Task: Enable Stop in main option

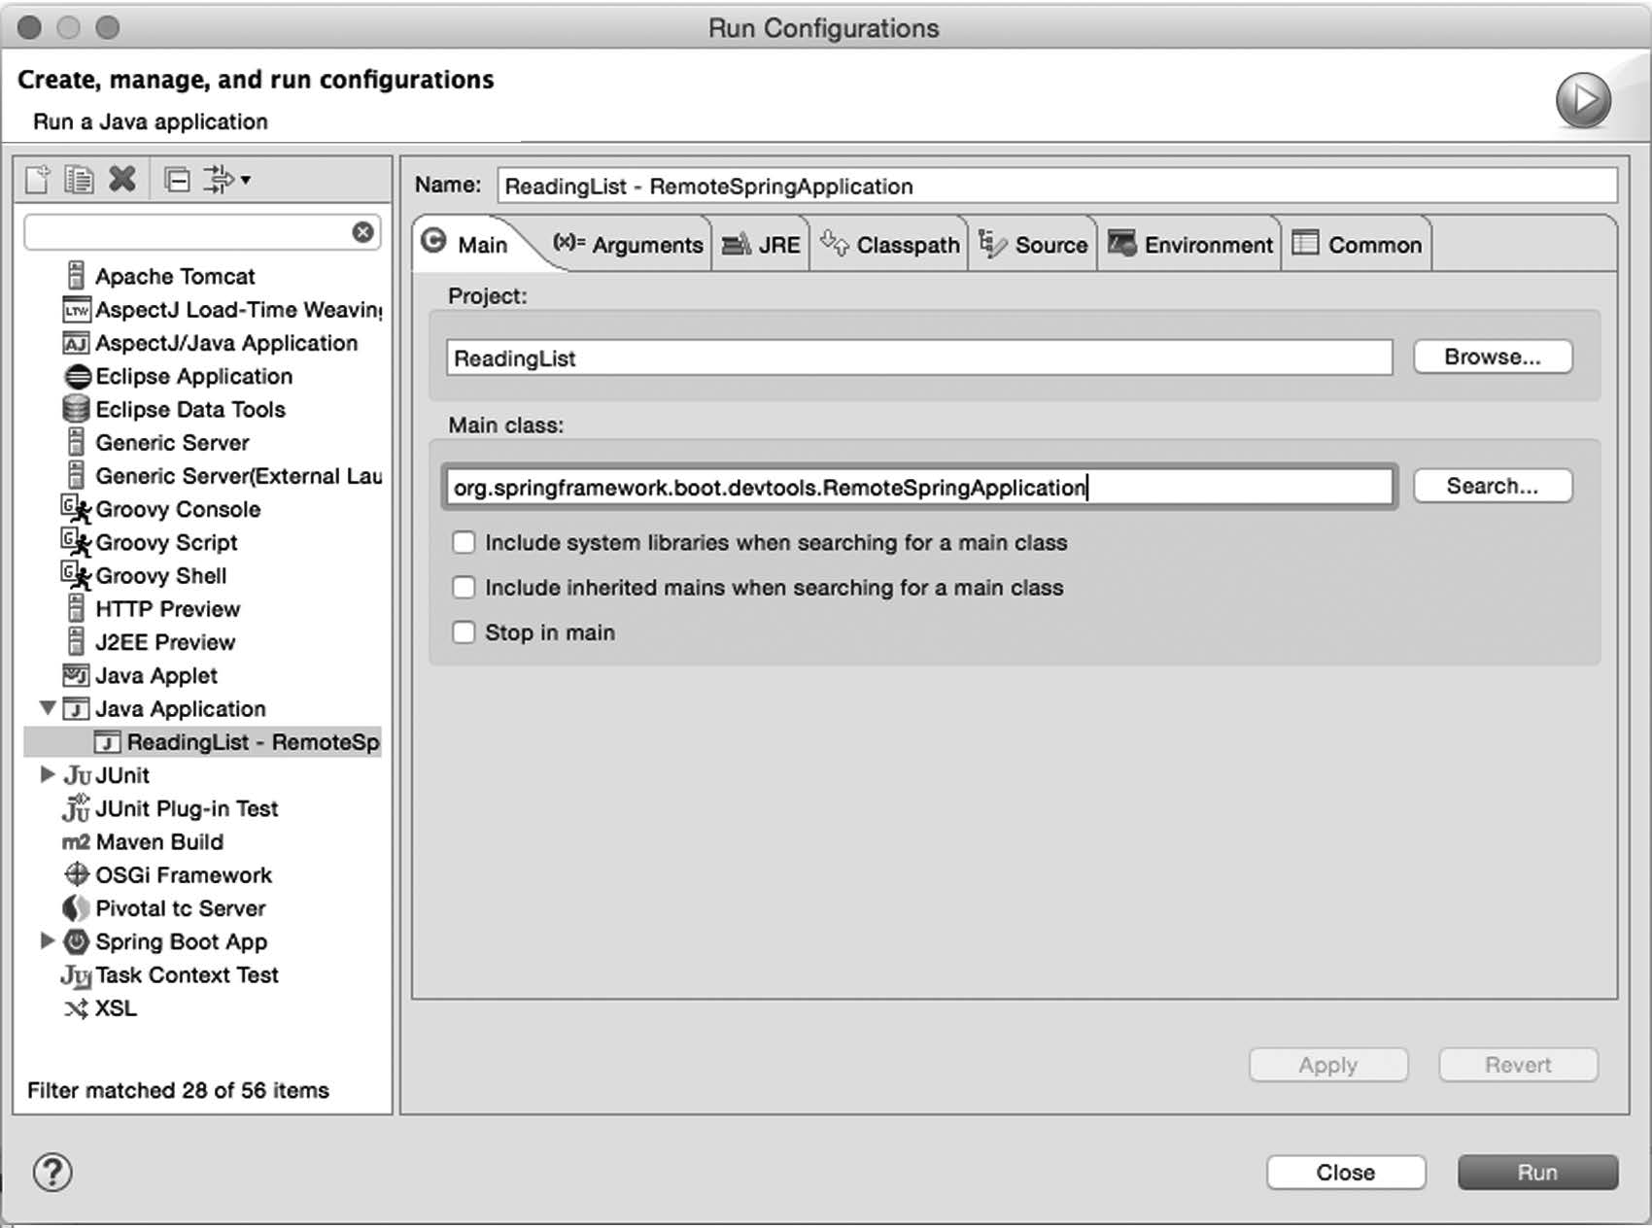Action: 464,631
